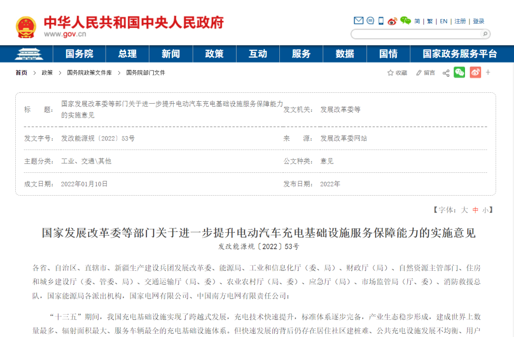Select small font size 小

point(485,210)
